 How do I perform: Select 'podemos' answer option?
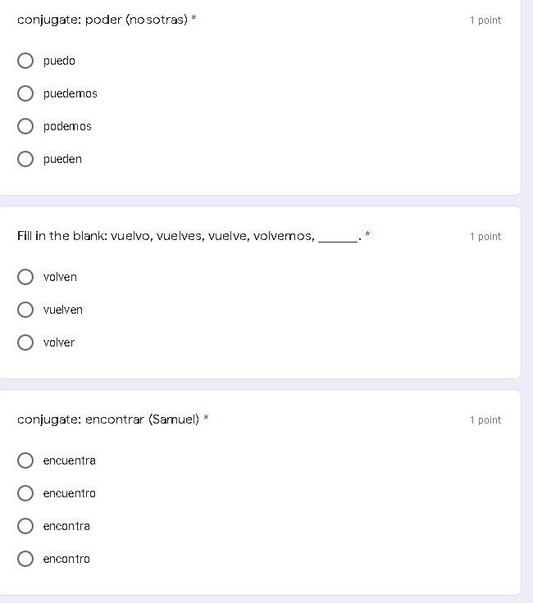[x=25, y=126]
